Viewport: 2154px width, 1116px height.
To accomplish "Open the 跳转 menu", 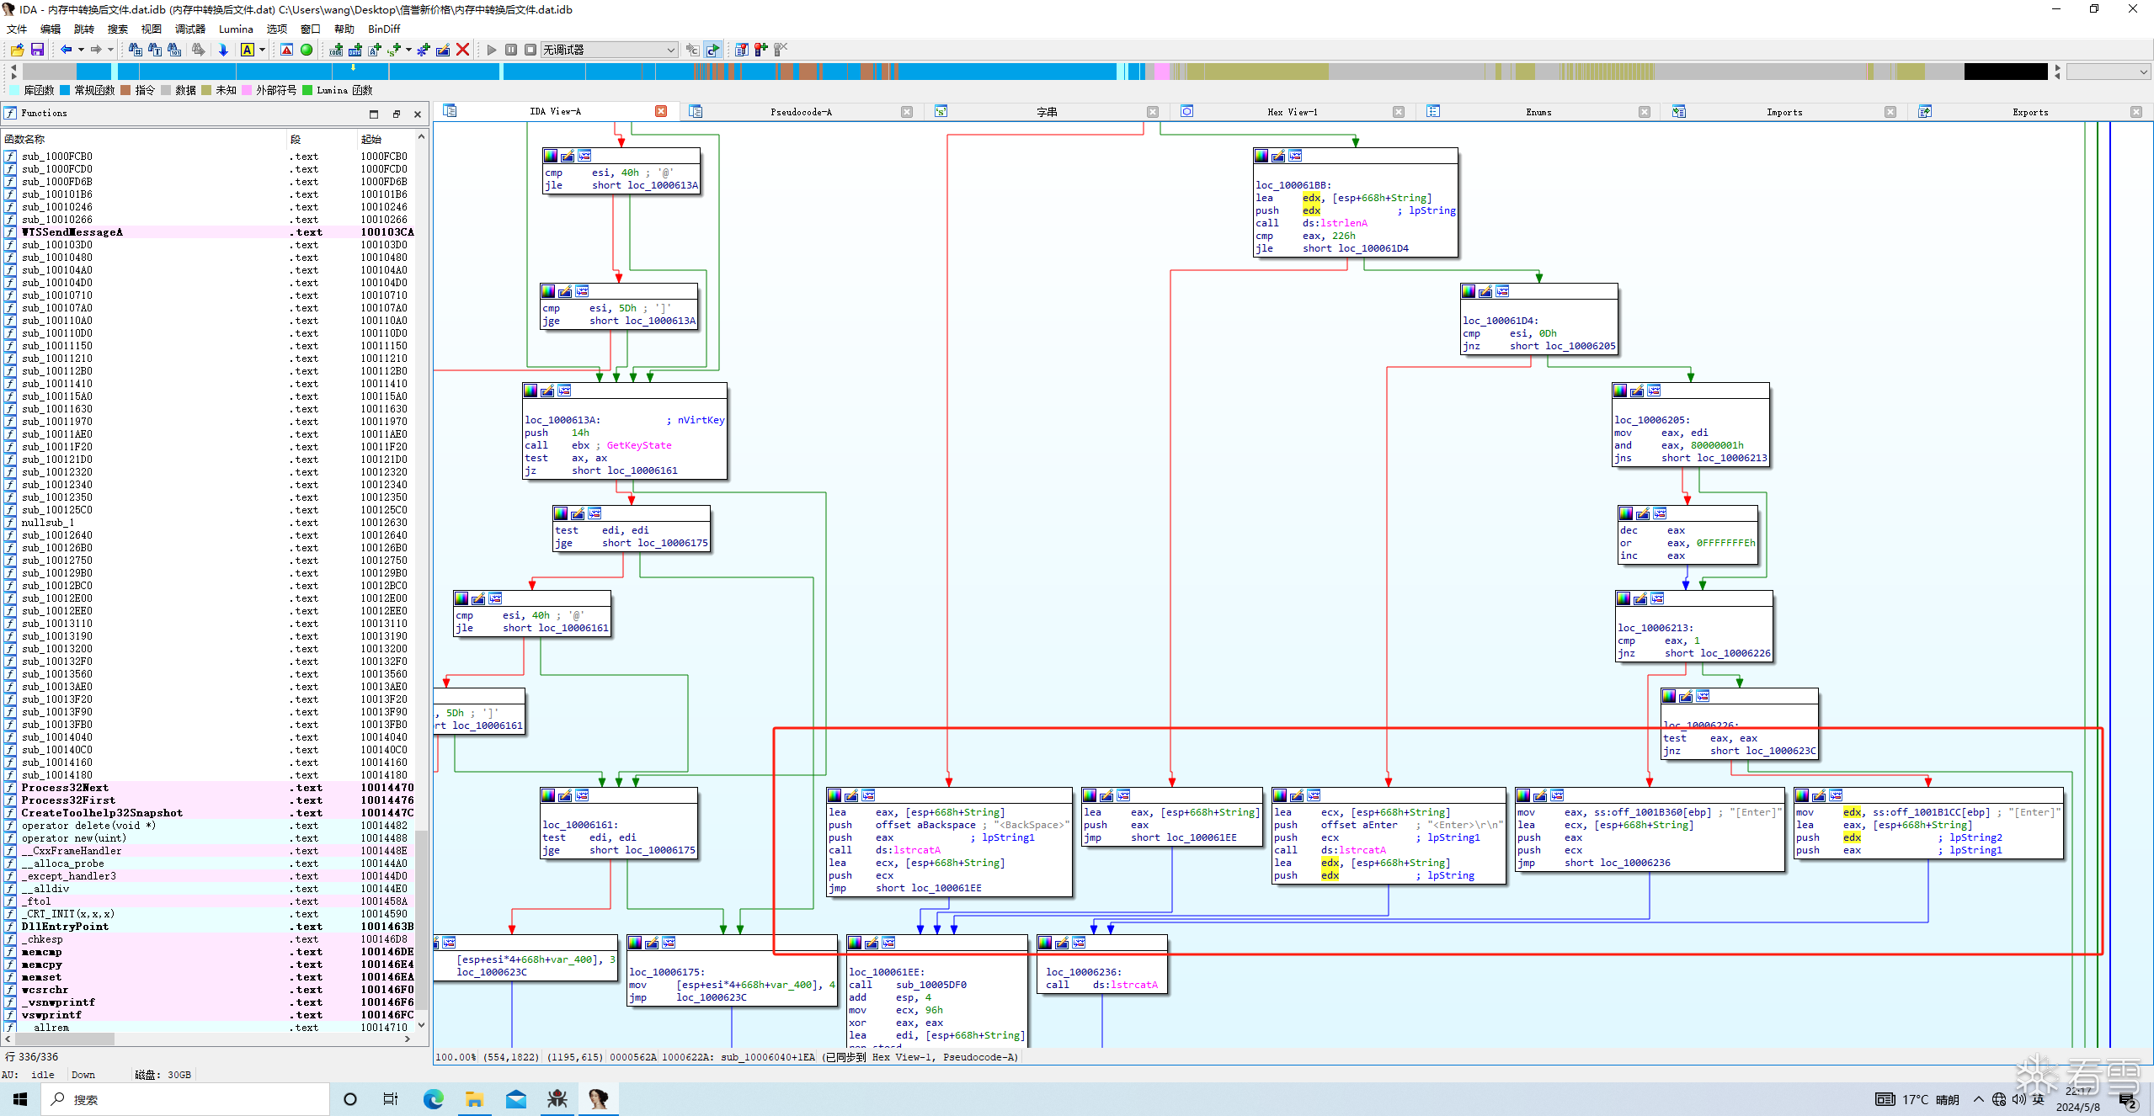I will (84, 29).
